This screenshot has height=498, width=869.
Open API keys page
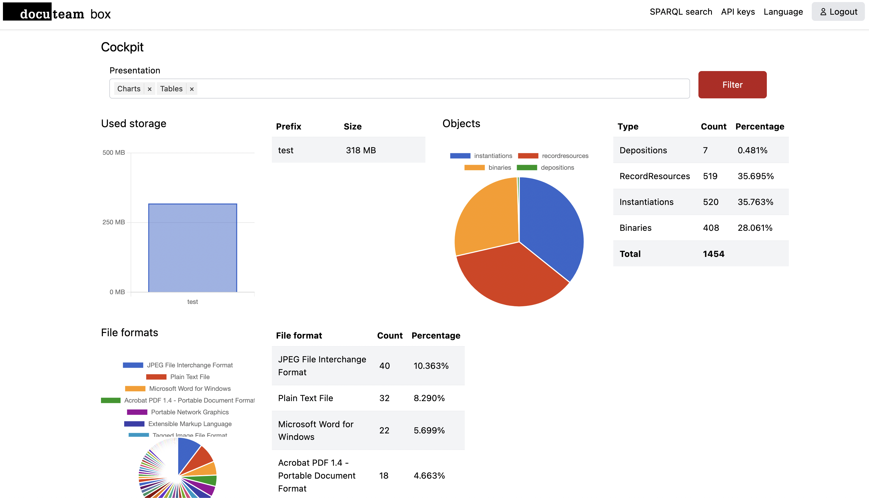738,12
